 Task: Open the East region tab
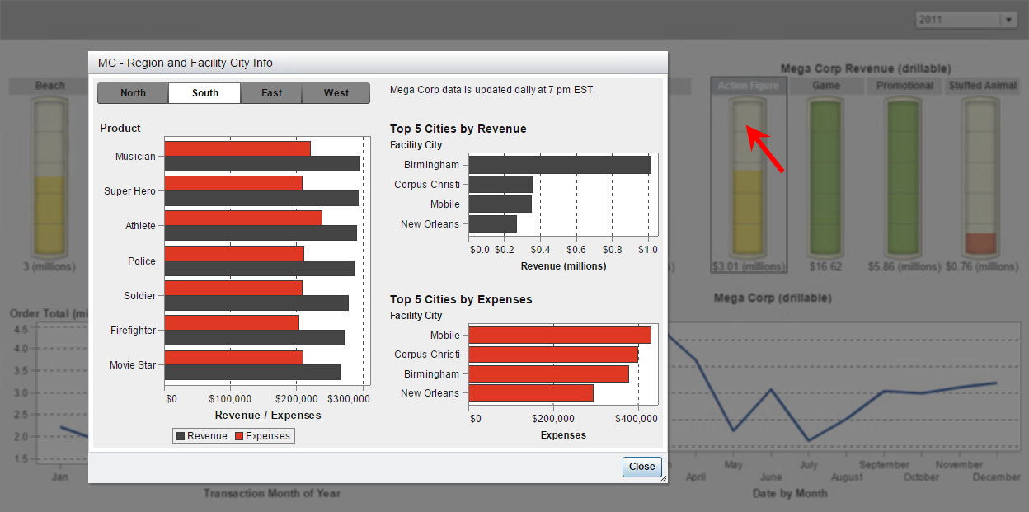pos(271,93)
